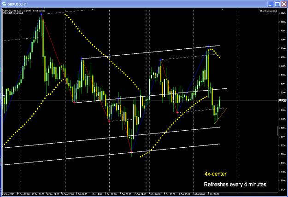Click the 'left to bar end' countdown text
The image size is (288, 197).
pos(13,13)
